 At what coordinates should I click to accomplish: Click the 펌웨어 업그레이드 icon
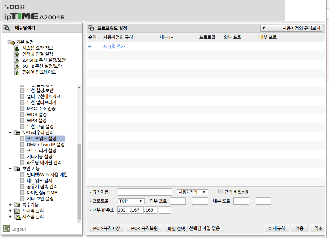click(x=17, y=72)
